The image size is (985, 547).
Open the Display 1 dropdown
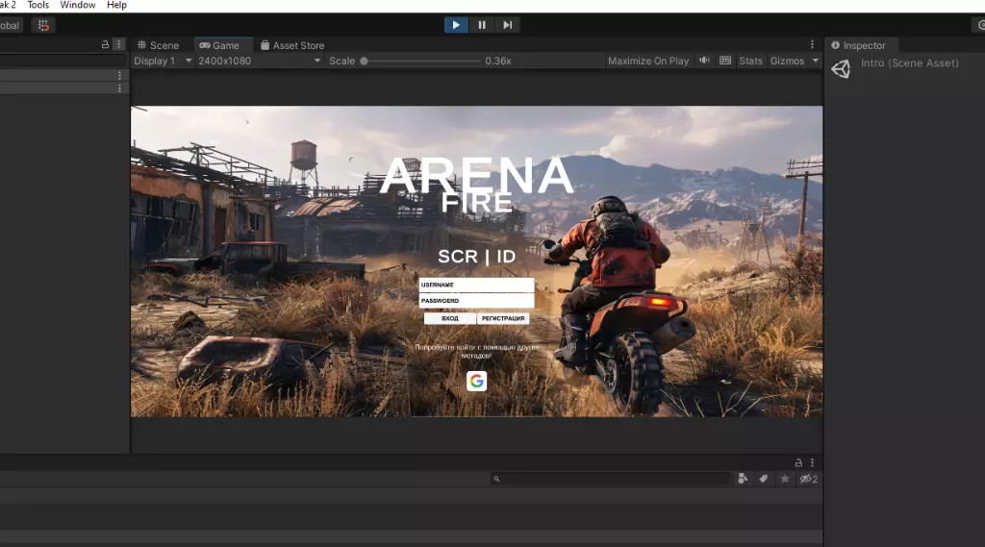tap(163, 61)
